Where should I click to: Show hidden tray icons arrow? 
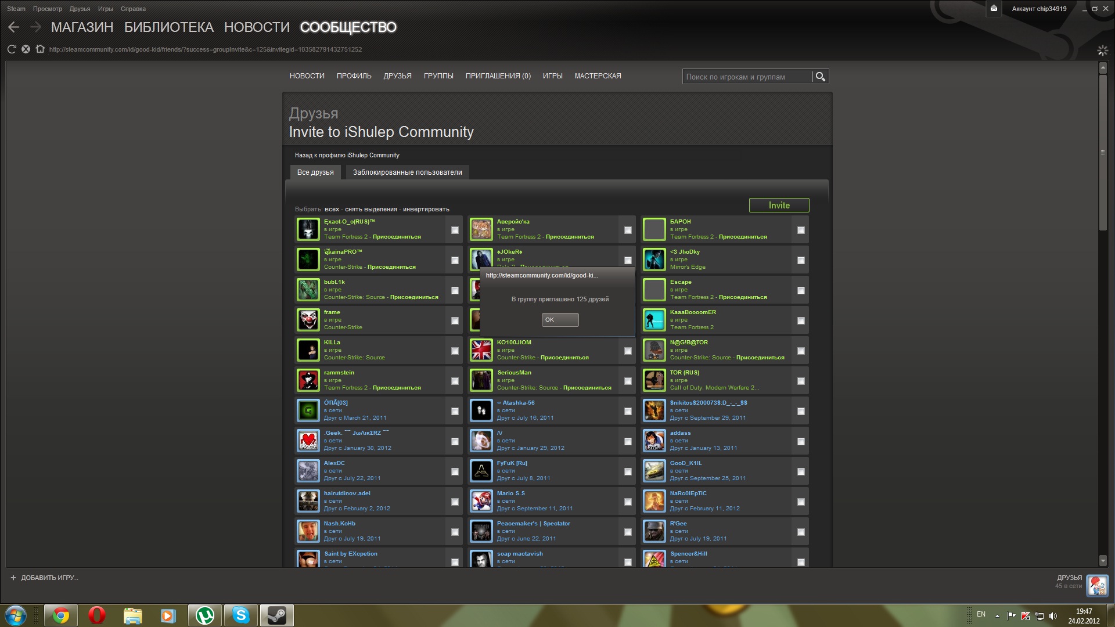click(997, 616)
